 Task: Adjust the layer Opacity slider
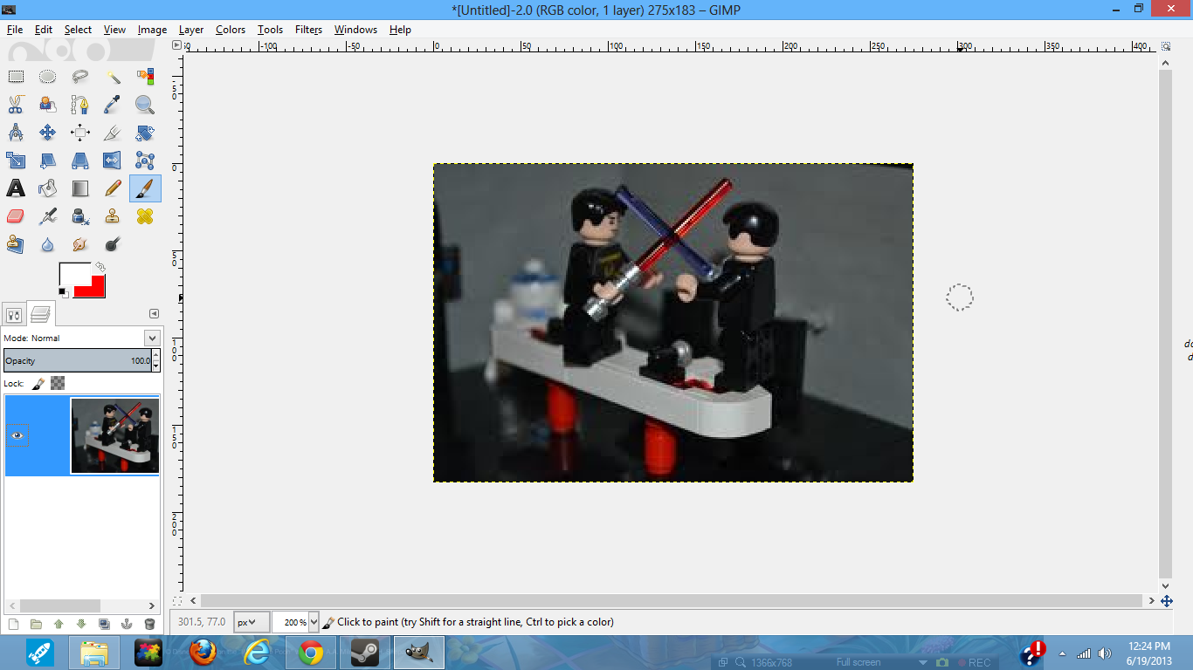point(78,360)
